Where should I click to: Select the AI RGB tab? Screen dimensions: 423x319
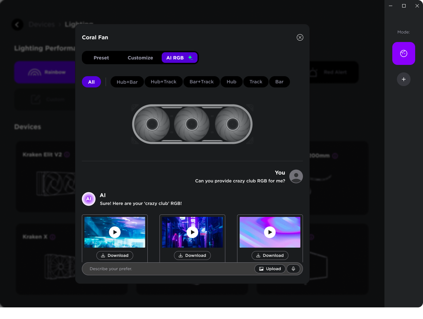(x=179, y=58)
